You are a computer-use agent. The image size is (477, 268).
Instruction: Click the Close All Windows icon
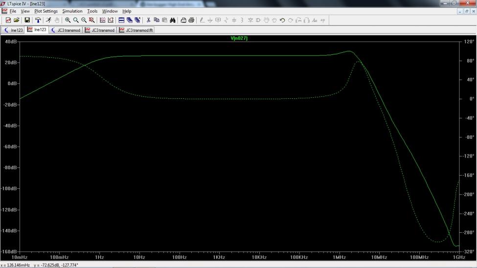[x=137, y=20]
